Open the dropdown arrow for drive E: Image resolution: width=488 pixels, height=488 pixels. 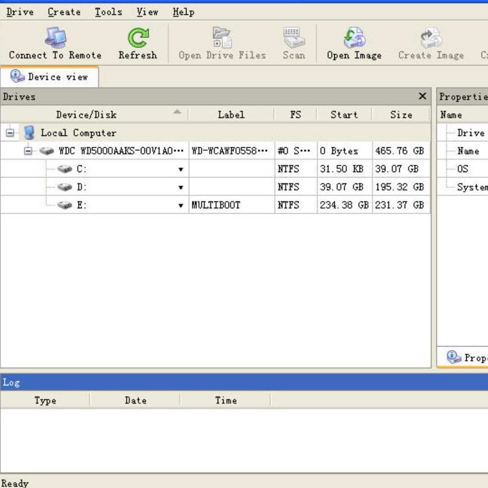coord(181,205)
